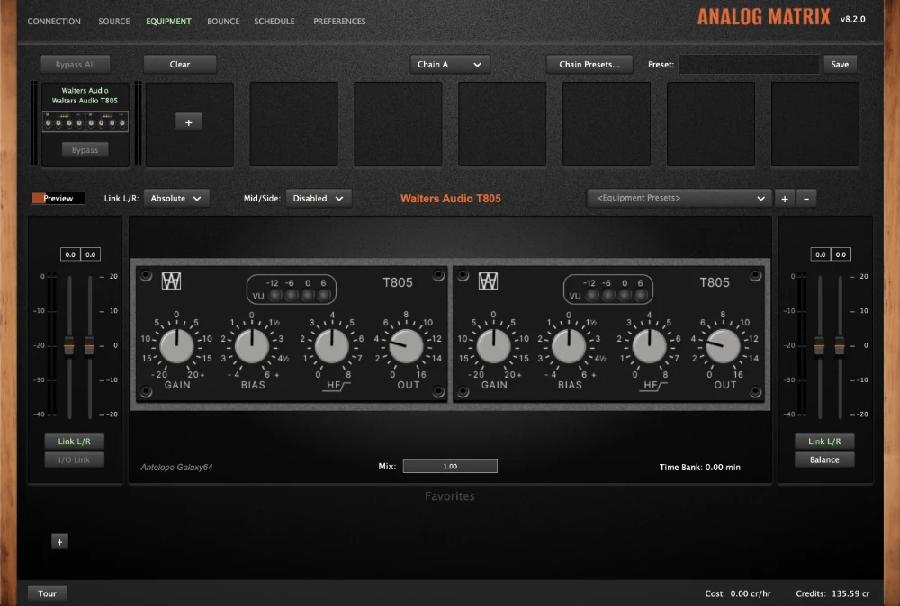The width and height of the screenshot is (900, 606).
Task: Add an equipment preset with plus
Action: coord(785,199)
